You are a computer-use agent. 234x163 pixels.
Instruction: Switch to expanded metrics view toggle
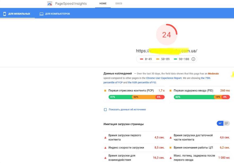point(227,123)
